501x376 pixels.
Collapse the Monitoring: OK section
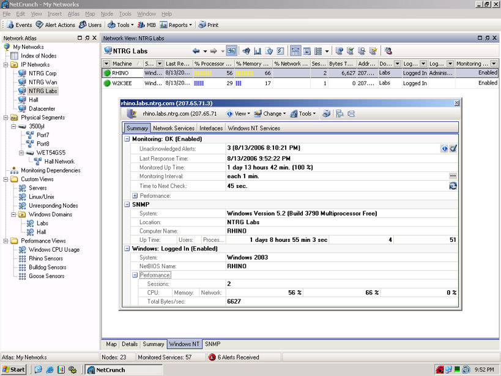coord(127,139)
